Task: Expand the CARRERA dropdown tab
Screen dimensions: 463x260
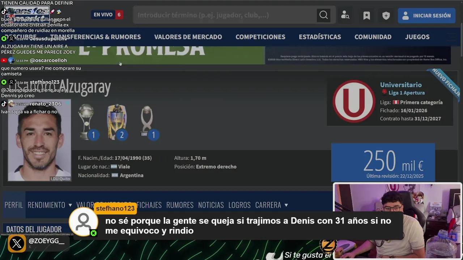Action: click(x=272, y=205)
